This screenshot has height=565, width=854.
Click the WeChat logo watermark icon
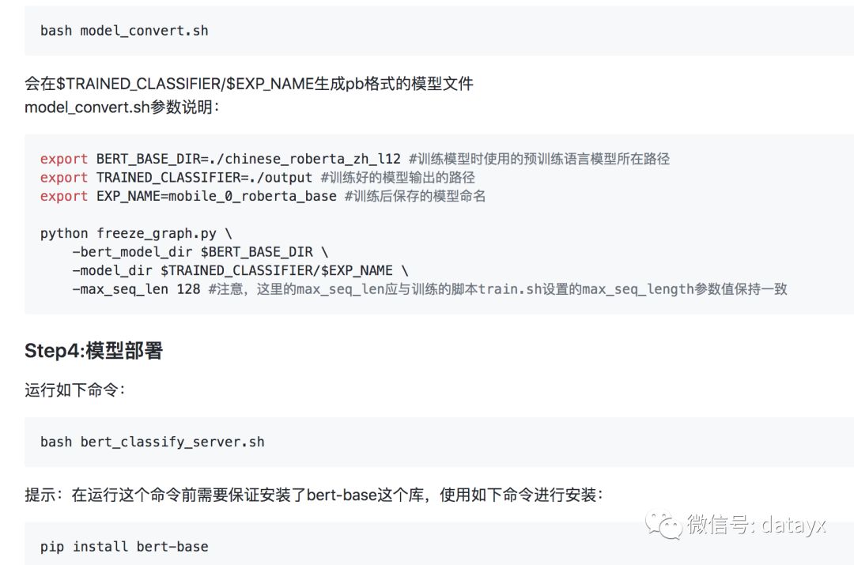[x=663, y=525]
